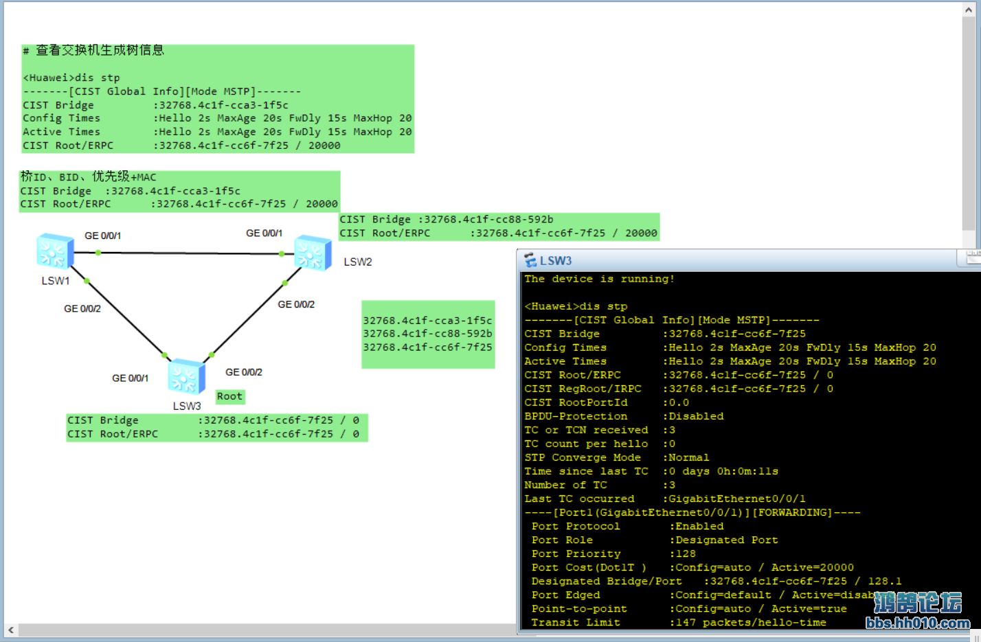The width and height of the screenshot is (981, 642).
Task: Click the GE 0/0/2 label right of LSW3
Action: 244,372
